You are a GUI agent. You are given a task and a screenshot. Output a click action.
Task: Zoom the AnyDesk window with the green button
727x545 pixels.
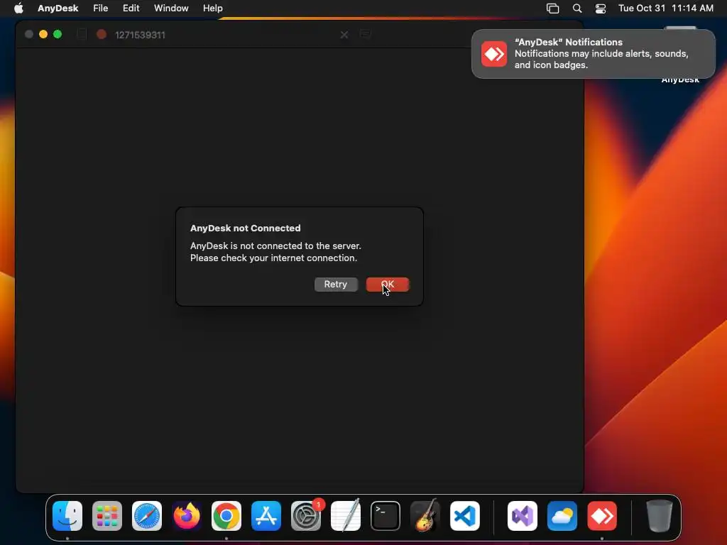click(58, 34)
